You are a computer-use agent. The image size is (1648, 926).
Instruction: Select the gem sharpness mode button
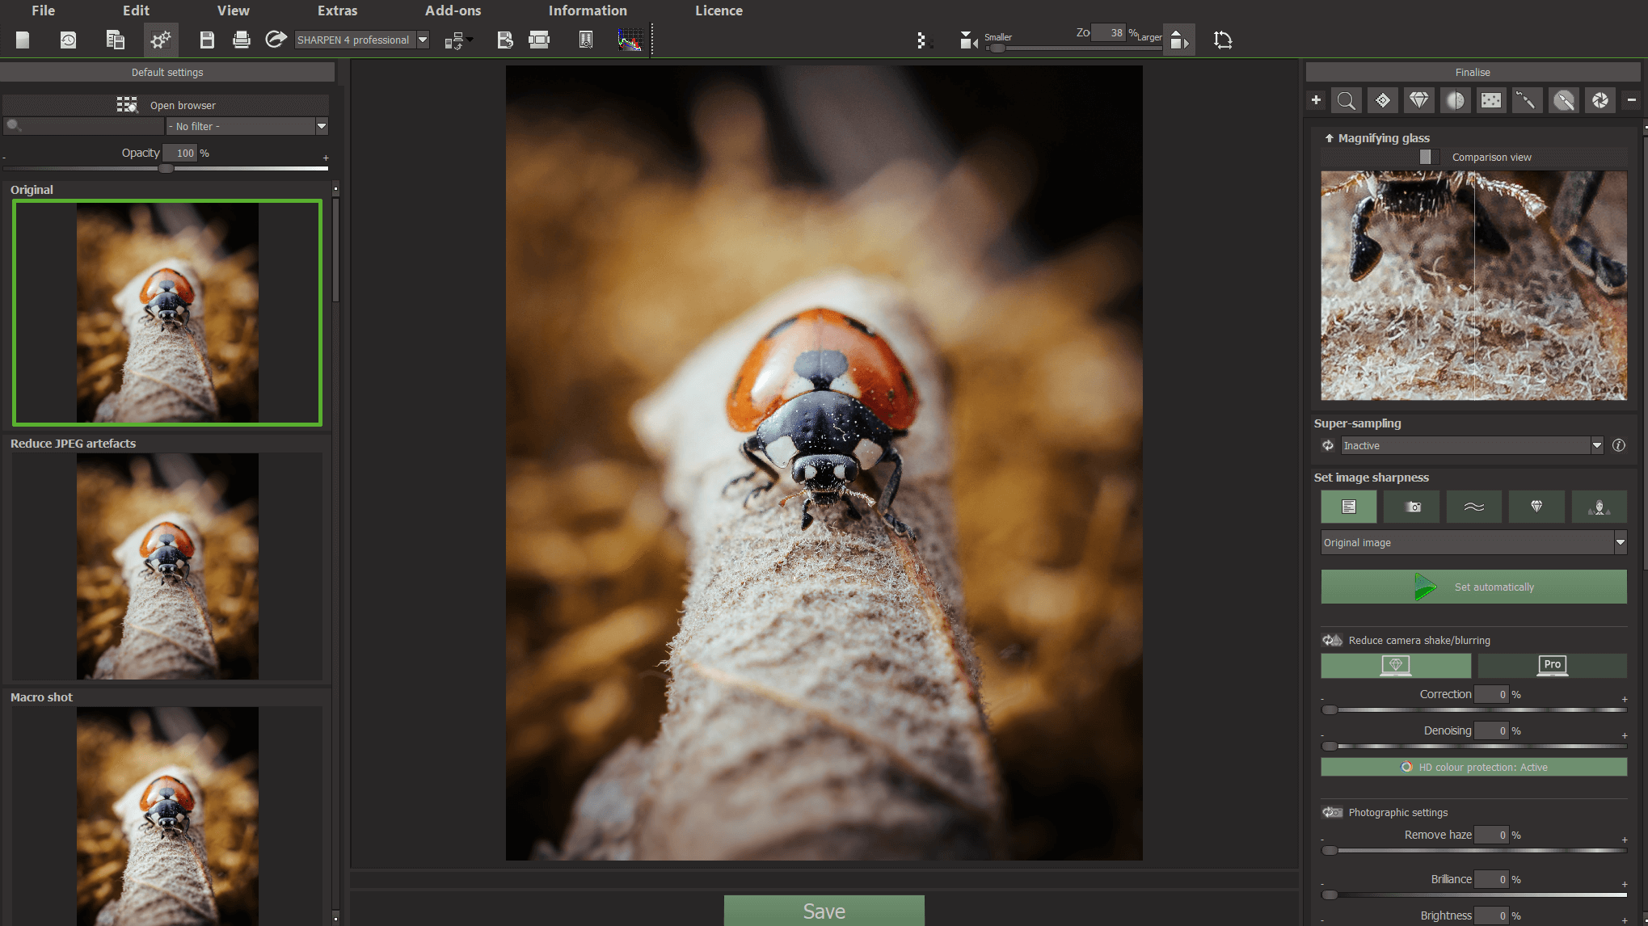[1536, 507]
